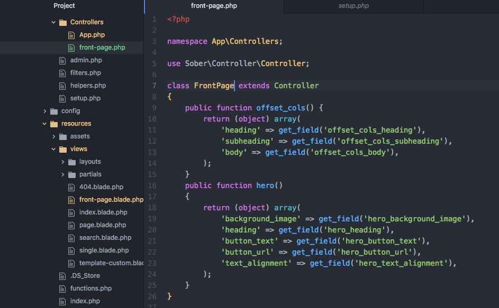The width and height of the screenshot is (499, 308).
Task: Open index.blade.php in views
Action: [103, 212]
